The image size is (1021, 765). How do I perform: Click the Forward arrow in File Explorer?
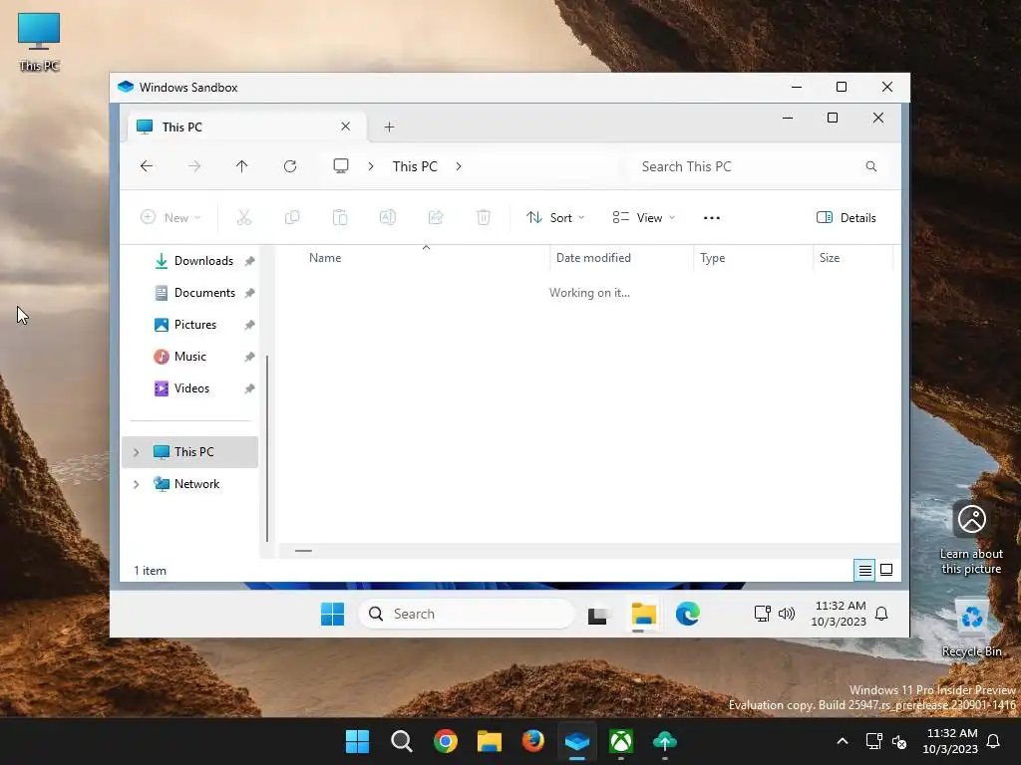click(x=194, y=166)
